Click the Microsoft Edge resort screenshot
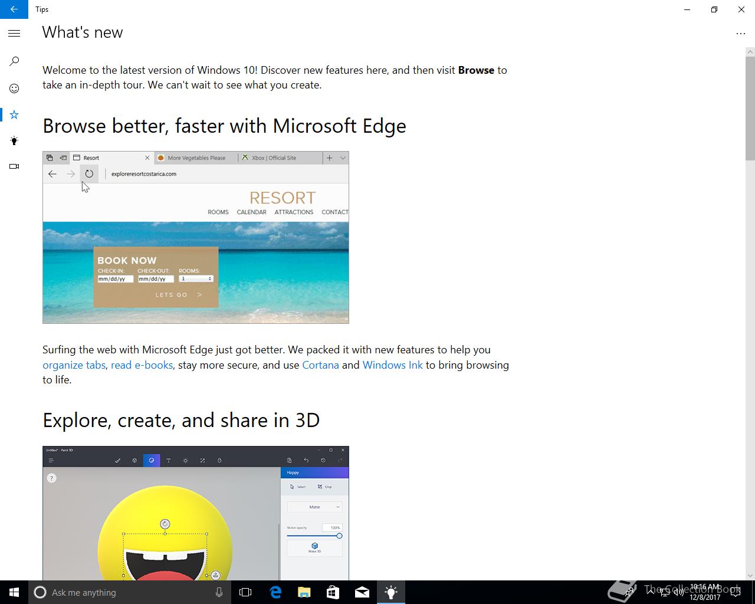 [196, 237]
